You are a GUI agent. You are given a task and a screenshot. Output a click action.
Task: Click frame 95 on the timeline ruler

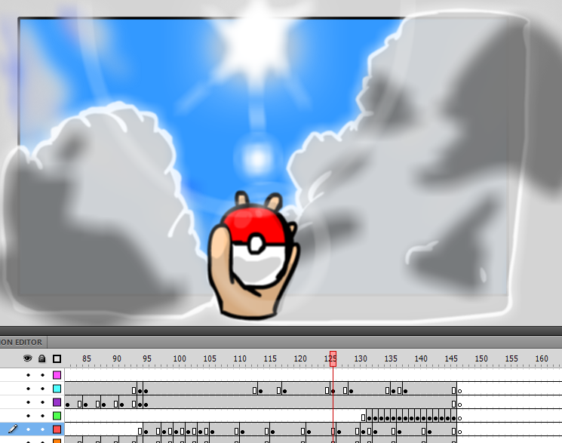pyautogui.click(x=146, y=358)
